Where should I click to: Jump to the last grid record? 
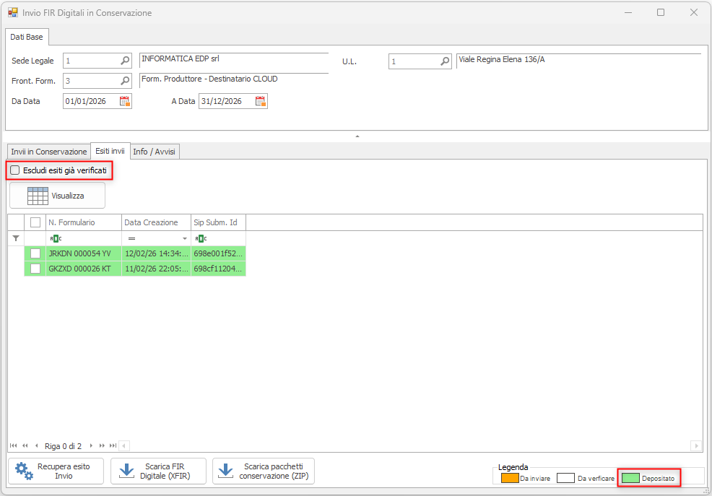(x=113, y=446)
